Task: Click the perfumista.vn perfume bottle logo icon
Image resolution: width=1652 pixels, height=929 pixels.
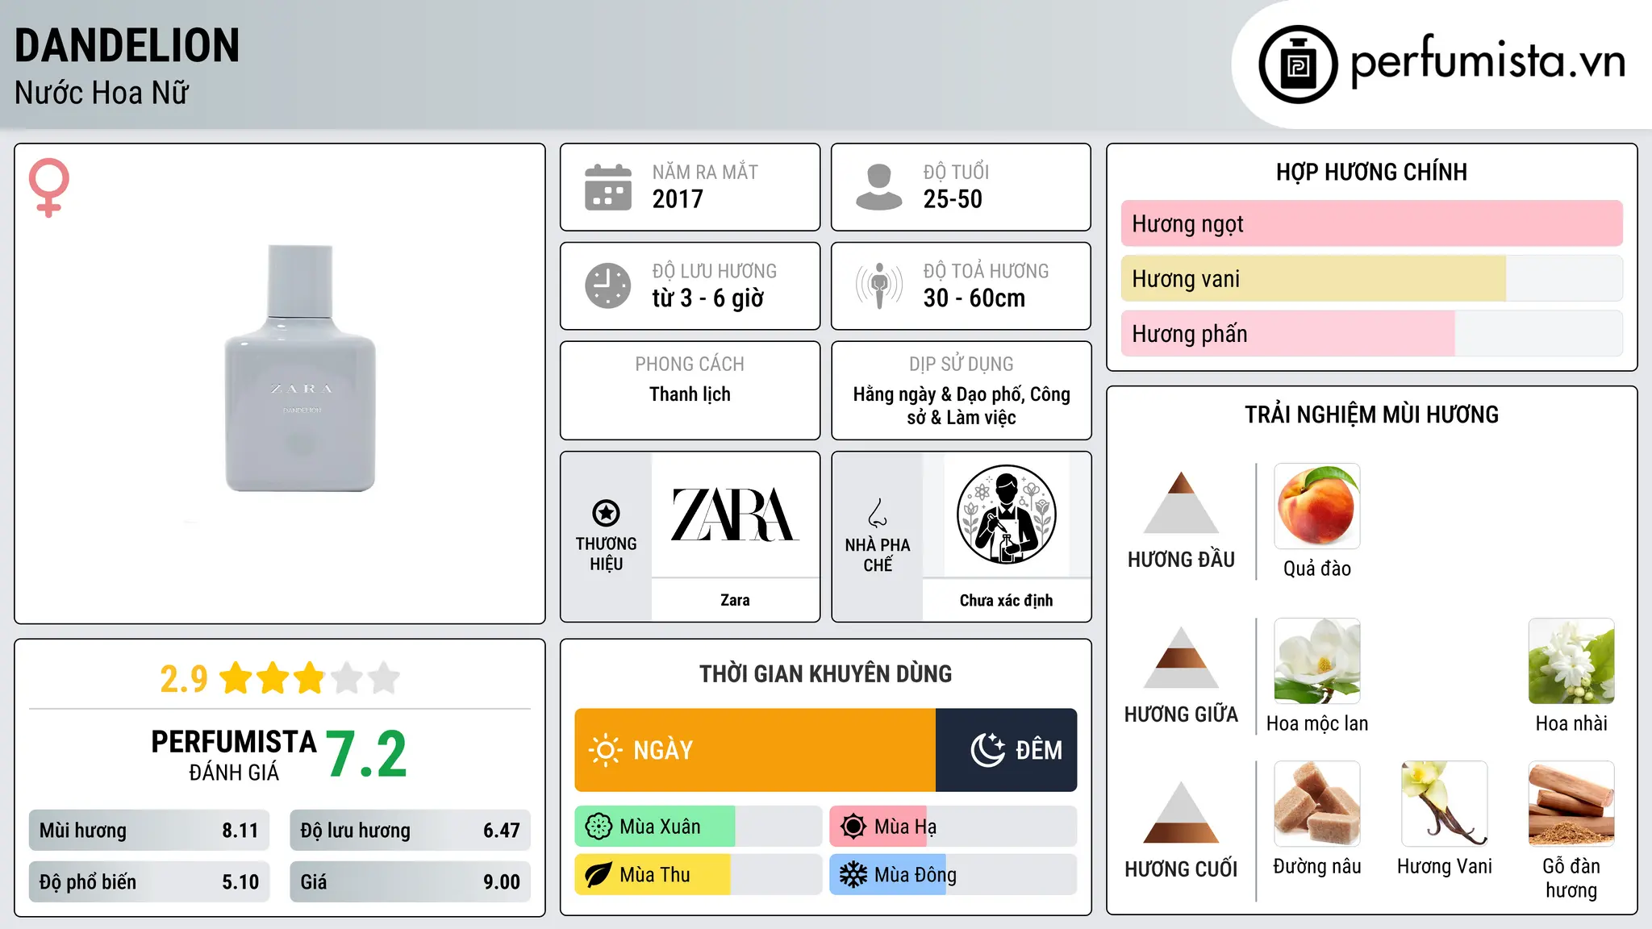Action: click(x=1298, y=65)
